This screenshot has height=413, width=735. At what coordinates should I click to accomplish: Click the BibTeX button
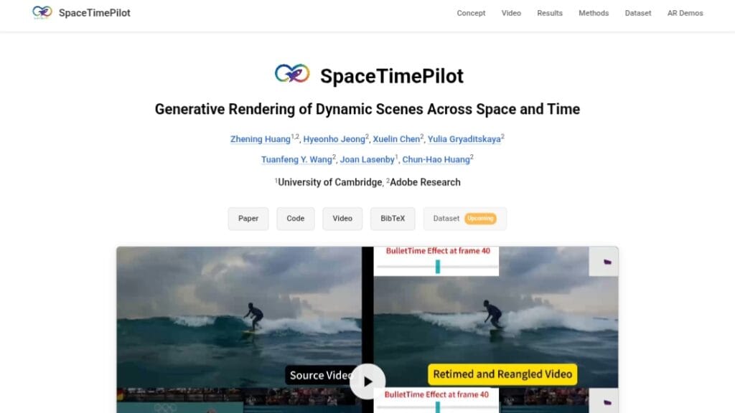(x=393, y=219)
